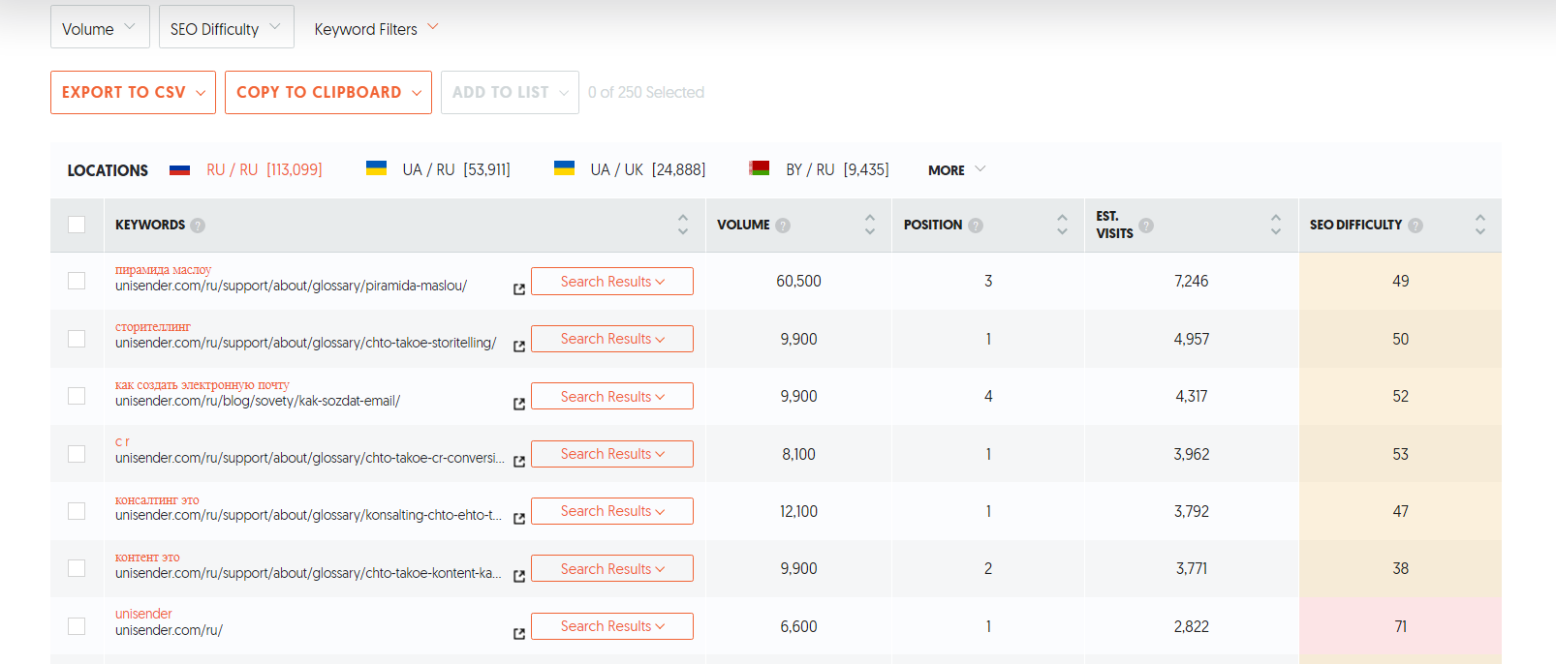Tick the select-all checkbox in table header
Image resolution: width=1556 pixels, height=664 pixels.
77,225
